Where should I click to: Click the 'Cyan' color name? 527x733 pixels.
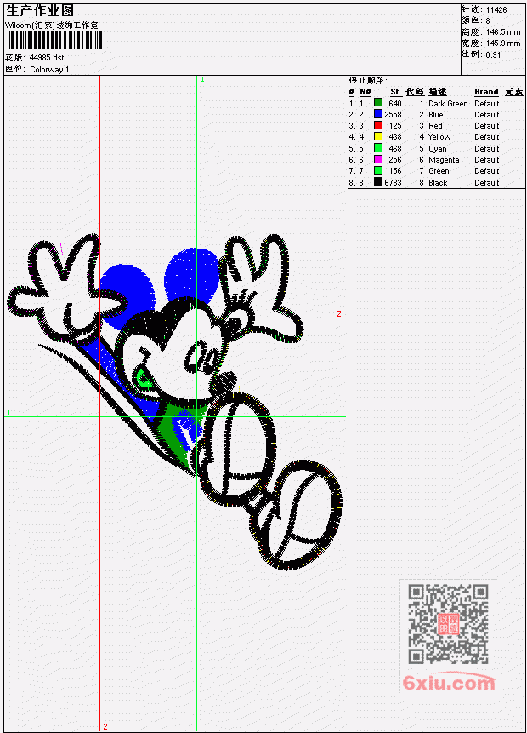[438, 149]
